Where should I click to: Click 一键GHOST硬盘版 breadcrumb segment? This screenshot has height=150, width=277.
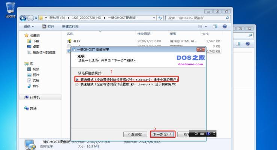tap(121, 18)
